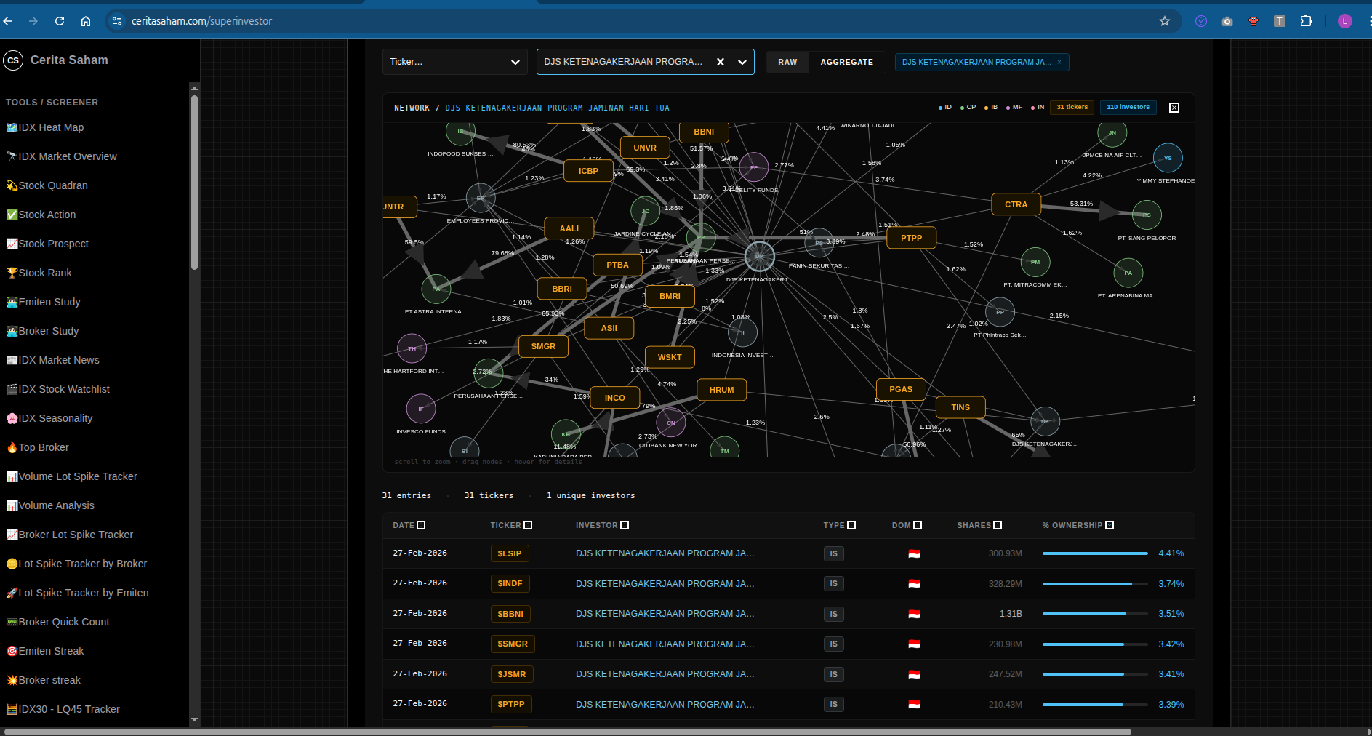Click the SLSIP ticker badge
This screenshot has height=736, width=1372.
[509, 553]
